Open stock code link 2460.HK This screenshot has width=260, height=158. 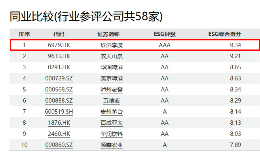click(59, 134)
